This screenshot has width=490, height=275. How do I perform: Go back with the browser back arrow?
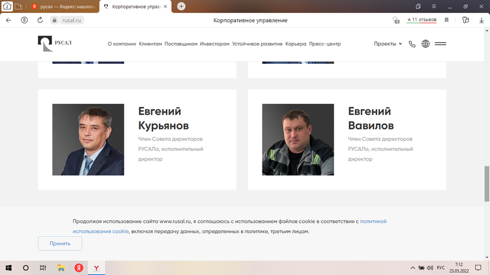tap(9, 20)
